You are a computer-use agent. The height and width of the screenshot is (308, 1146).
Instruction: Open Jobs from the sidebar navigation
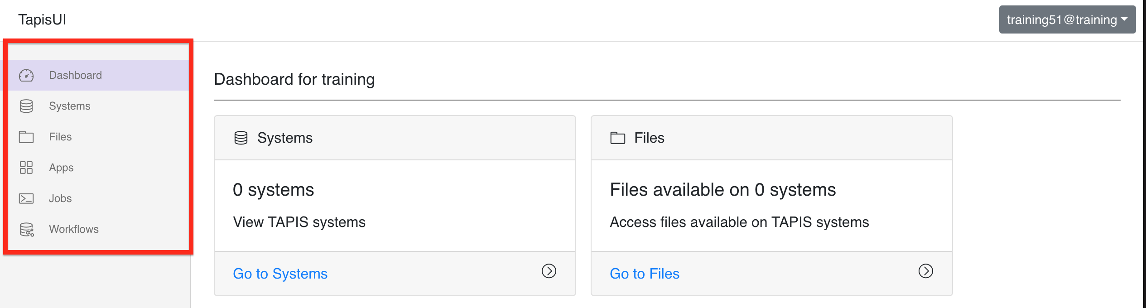pyautogui.click(x=96, y=198)
